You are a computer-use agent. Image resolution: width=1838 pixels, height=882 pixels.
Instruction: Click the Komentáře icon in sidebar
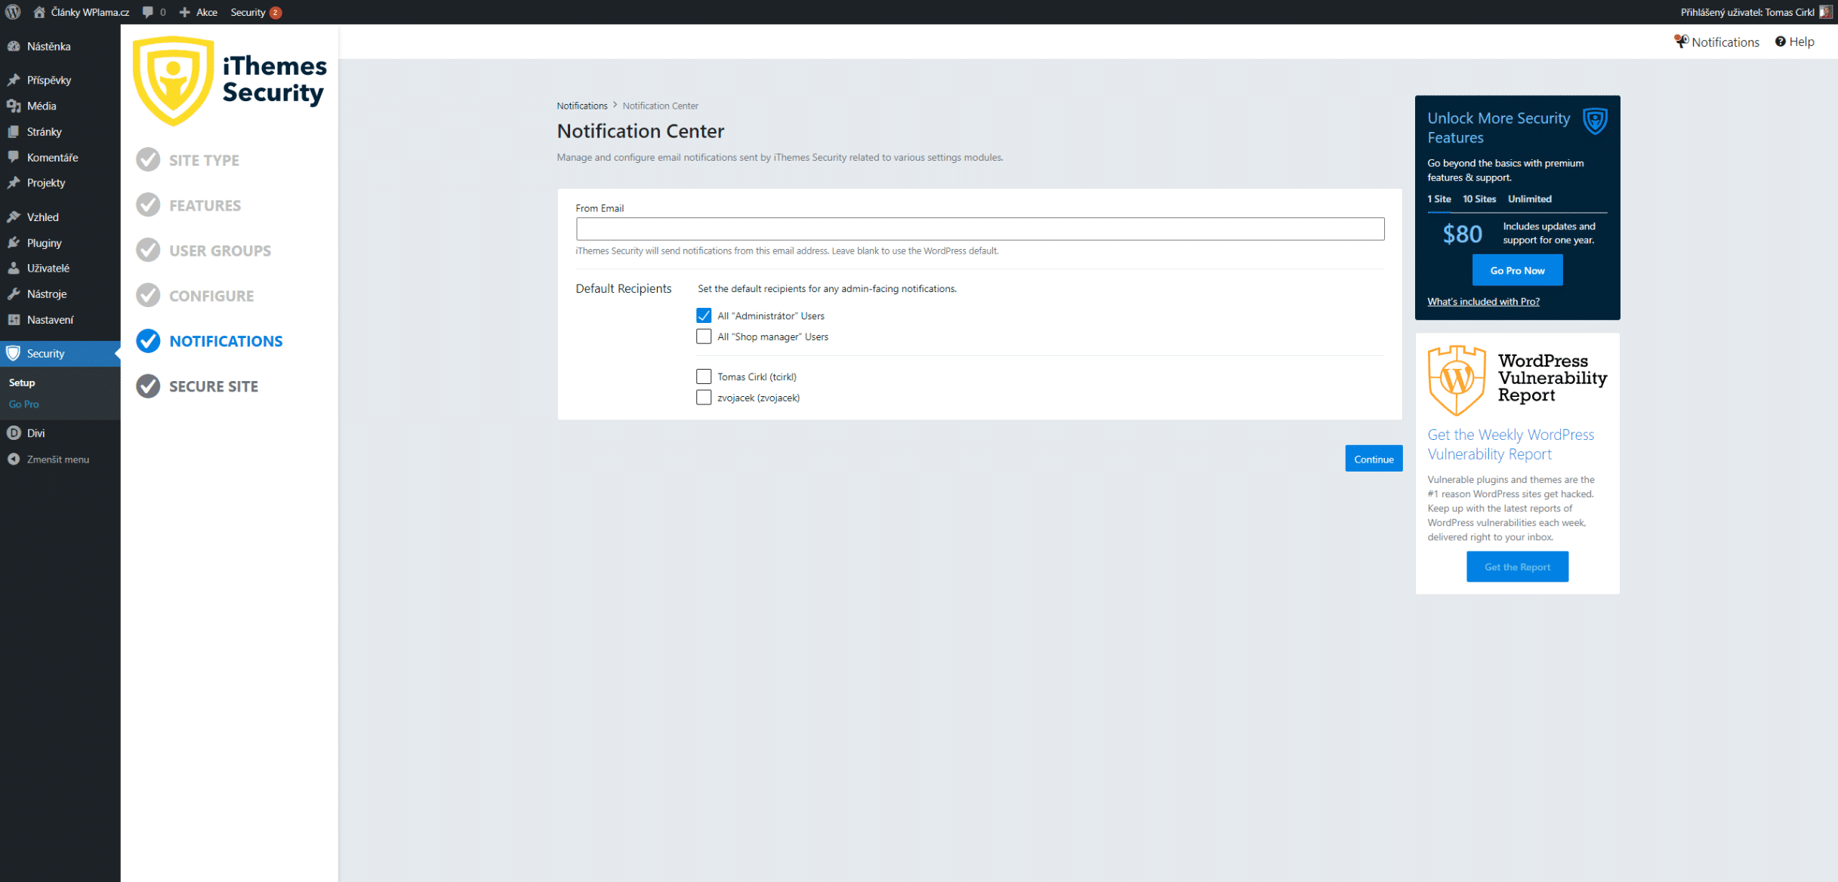[14, 157]
